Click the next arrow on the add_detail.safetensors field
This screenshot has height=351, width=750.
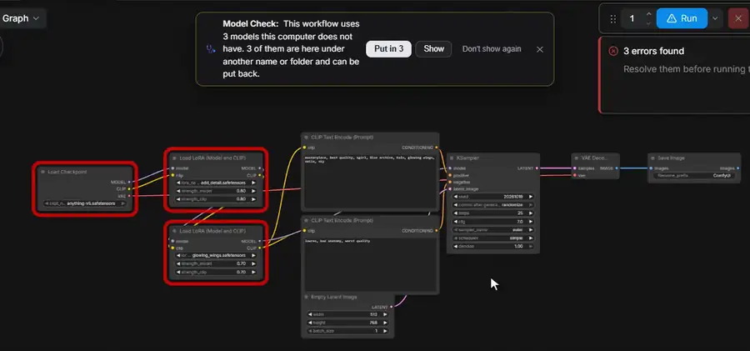(253, 183)
